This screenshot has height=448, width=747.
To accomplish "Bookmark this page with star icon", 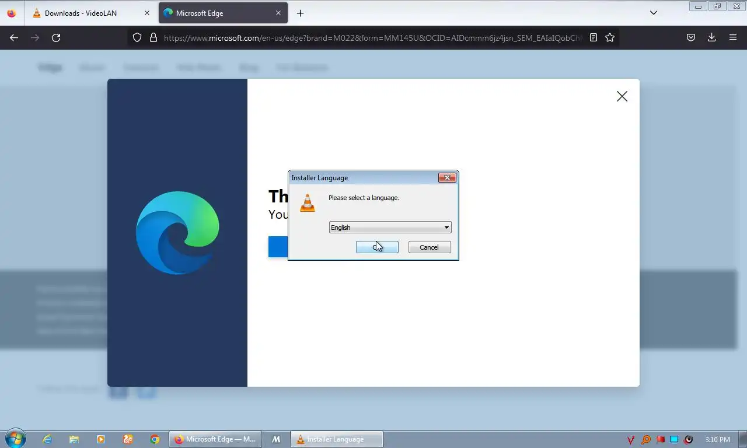I will 610,37.
